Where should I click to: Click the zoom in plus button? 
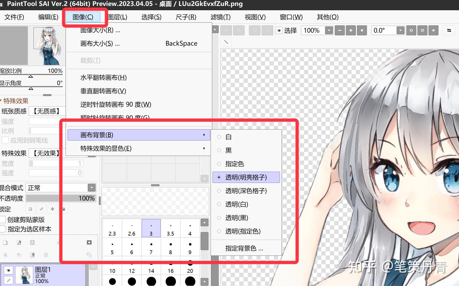tap(351, 30)
